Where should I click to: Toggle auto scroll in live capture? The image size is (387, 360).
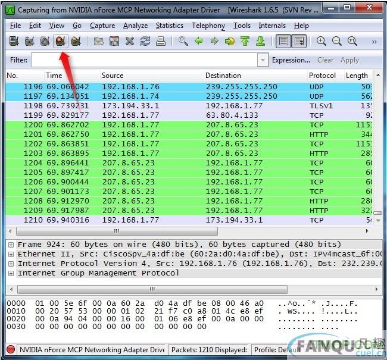[299, 41]
